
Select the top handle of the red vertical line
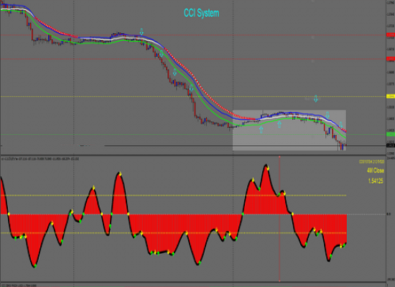point(279,157)
